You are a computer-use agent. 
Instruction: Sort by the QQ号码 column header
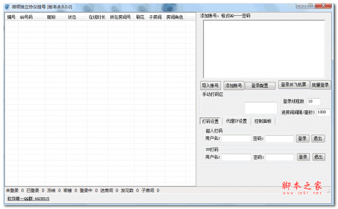(32, 17)
